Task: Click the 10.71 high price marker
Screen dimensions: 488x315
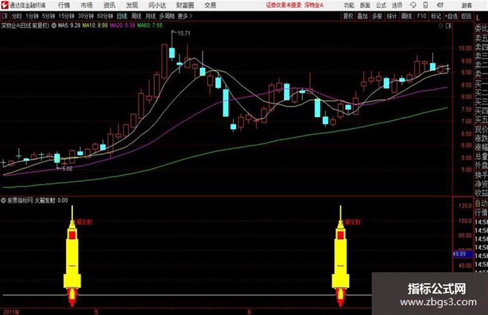Action: point(184,33)
